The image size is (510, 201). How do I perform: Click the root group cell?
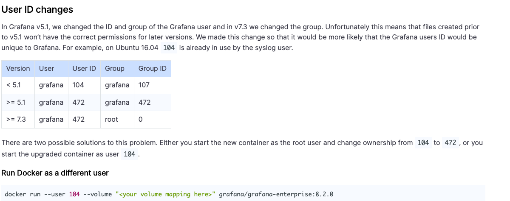[117, 120]
